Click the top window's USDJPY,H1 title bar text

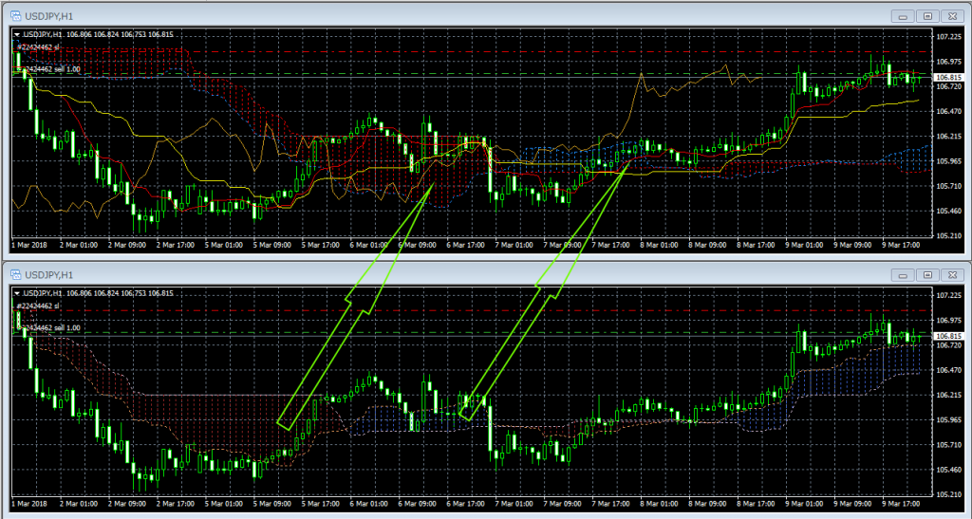47,14
